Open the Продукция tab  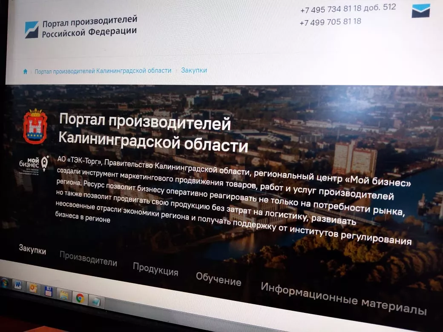155,269
